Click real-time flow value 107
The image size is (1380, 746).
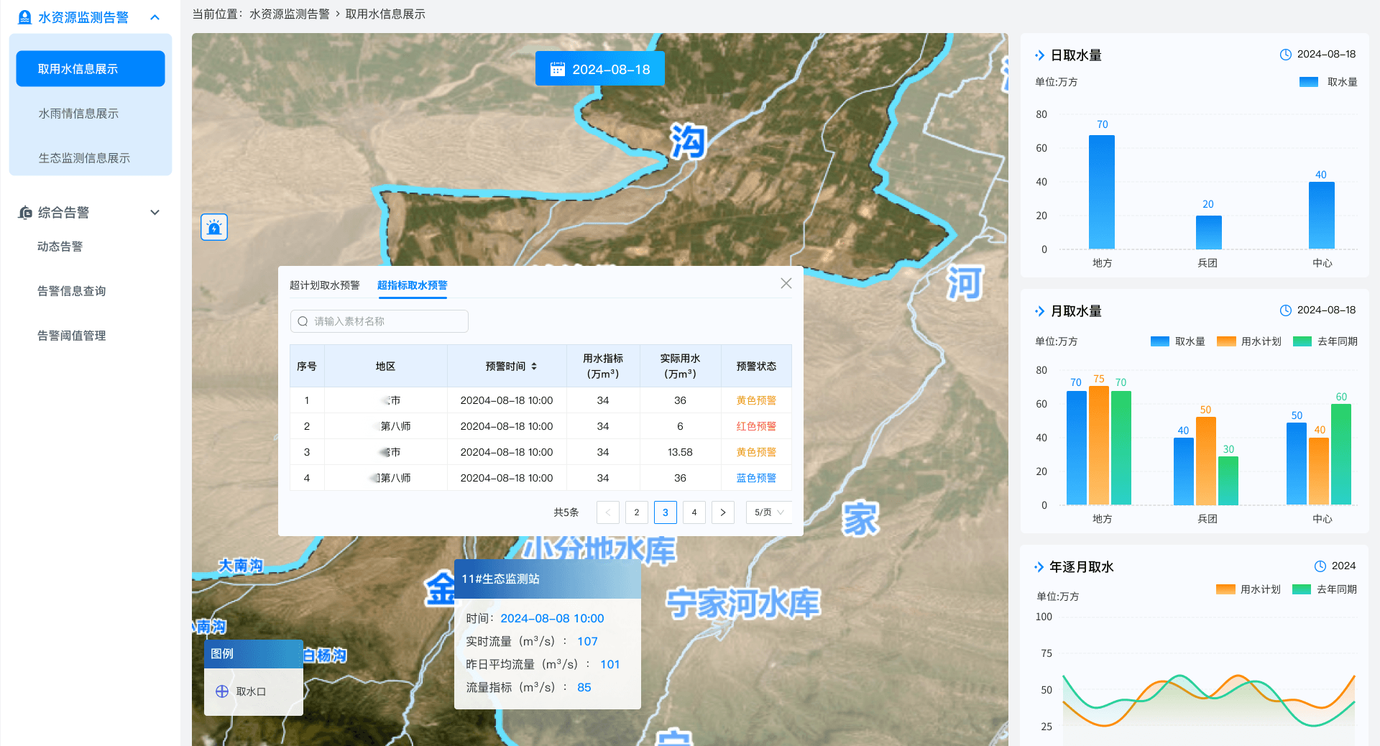[587, 641]
